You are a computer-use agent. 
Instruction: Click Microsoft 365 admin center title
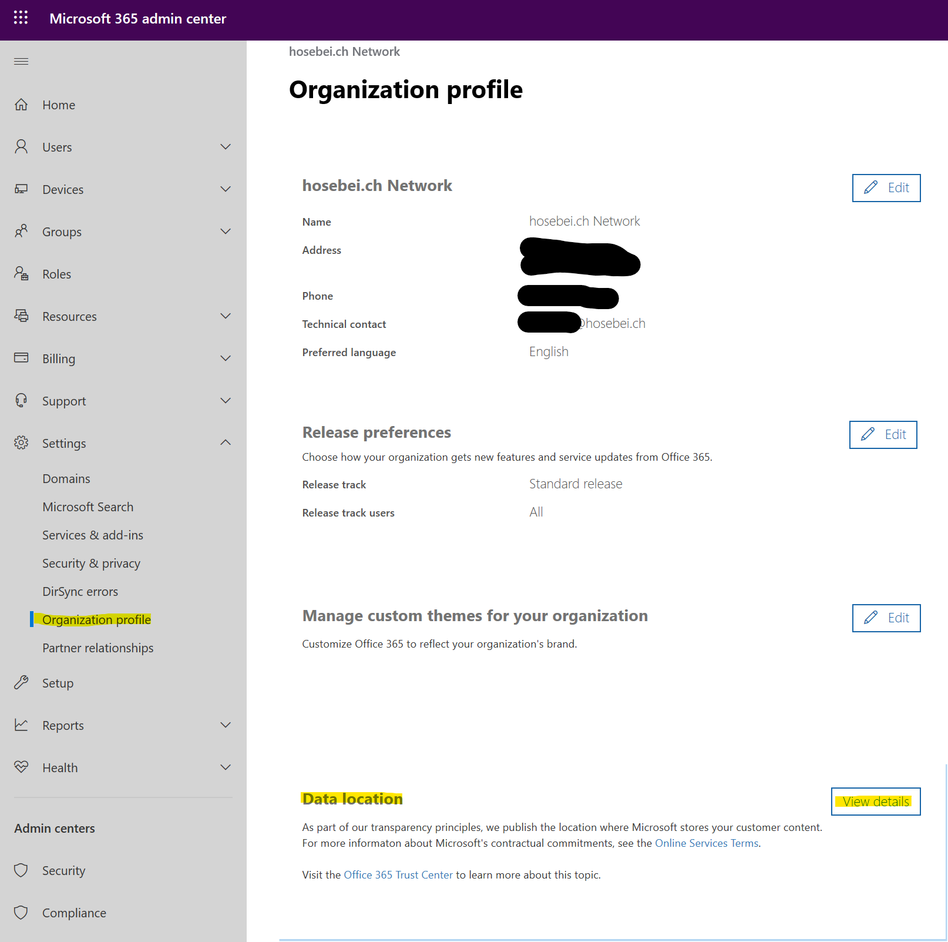click(x=138, y=19)
